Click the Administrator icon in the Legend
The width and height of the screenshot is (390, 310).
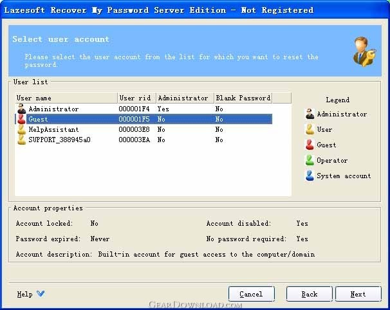[310, 114]
